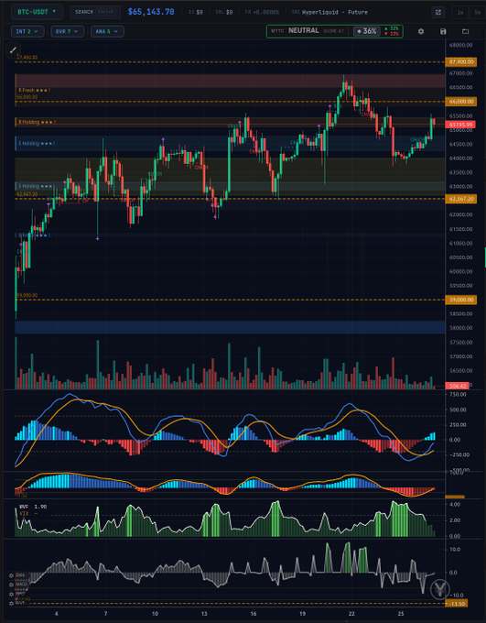Image resolution: width=486 pixels, height=623 pixels.
Task: Click the SEARCH Ctrl+K field
Action: pos(95,12)
